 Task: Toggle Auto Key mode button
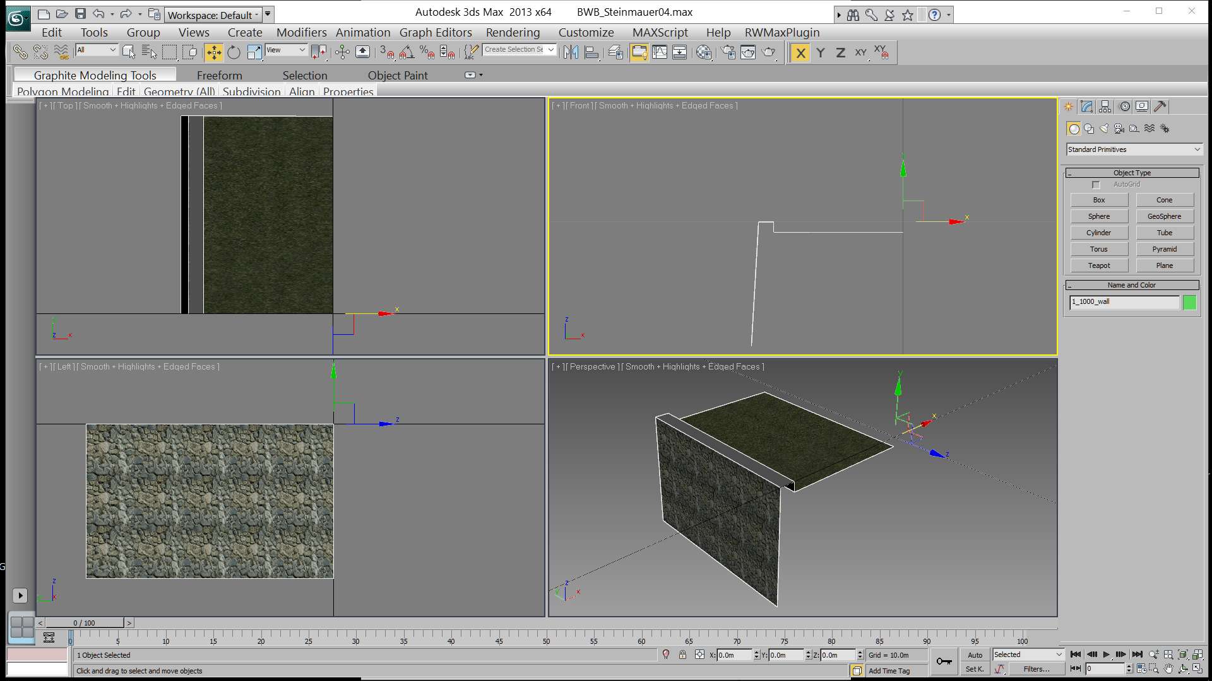[975, 655]
